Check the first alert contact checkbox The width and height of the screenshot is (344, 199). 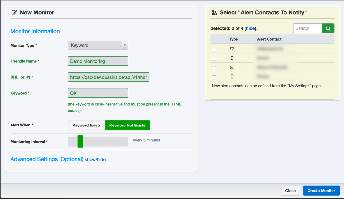coord(214,50)
